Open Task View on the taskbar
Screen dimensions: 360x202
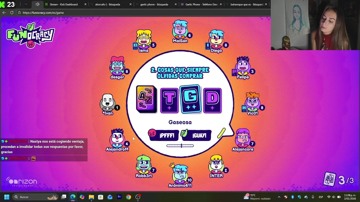tap(64, 197)
